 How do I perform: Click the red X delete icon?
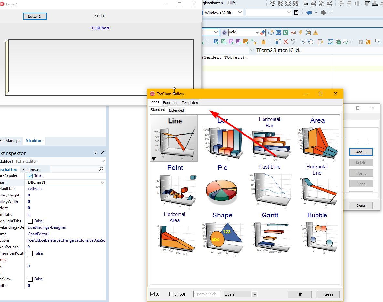pyautogui.click(x=286, y=42)
